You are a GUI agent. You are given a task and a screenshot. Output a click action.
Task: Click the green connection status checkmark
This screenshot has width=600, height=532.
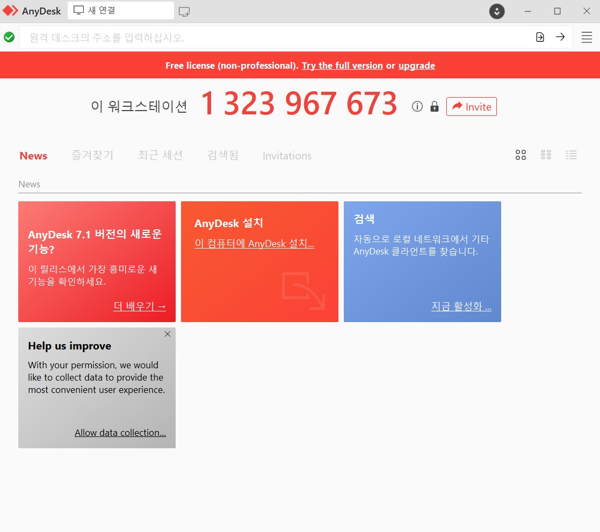(9, 37)
